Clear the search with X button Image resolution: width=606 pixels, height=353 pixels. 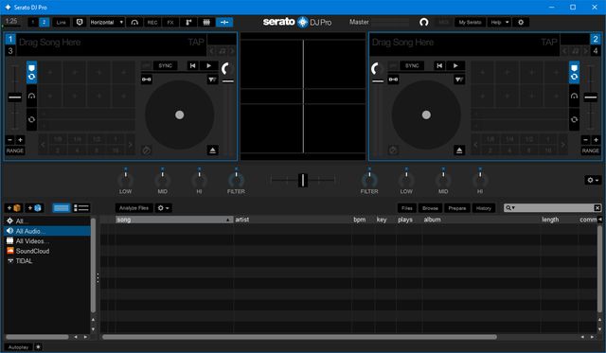[597, 208]
